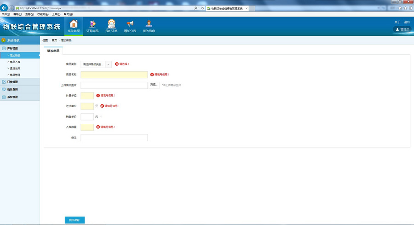Click the 提交保存 submit button
414x225 pixels.
click(75, 220)
